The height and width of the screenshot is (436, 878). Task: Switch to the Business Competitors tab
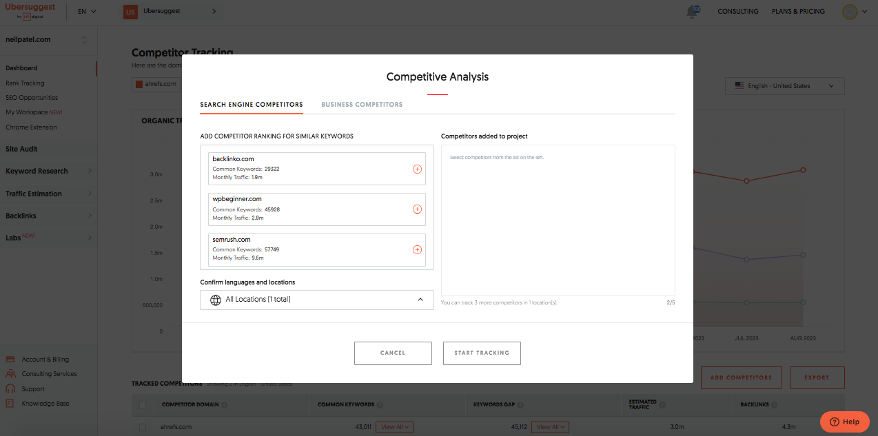[362, 105]
